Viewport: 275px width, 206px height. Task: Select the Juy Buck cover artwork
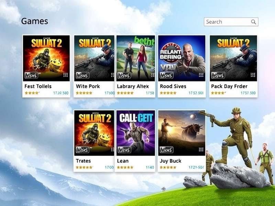tap(182, 133)
